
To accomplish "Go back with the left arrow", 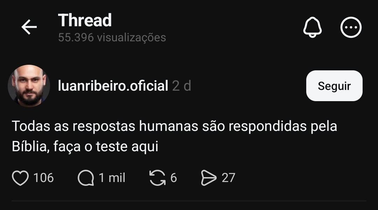I will 29,27.
